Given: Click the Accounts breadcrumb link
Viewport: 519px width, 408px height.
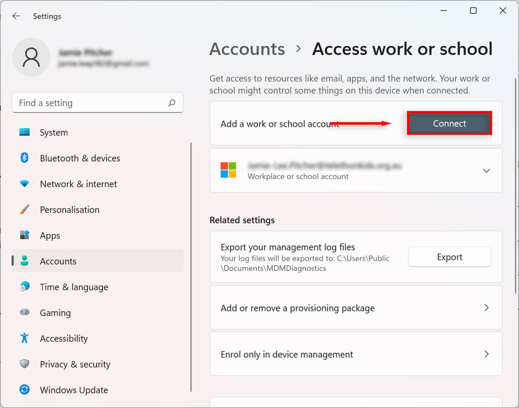Looking at the screenshot, I should [247, 49].
